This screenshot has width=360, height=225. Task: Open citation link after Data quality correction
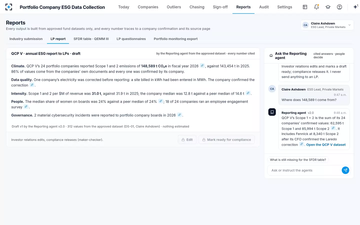coord(32,85)
